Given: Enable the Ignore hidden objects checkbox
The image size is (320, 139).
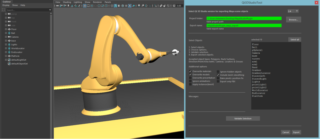Looking at the screenshot, I should click(218, 72).
